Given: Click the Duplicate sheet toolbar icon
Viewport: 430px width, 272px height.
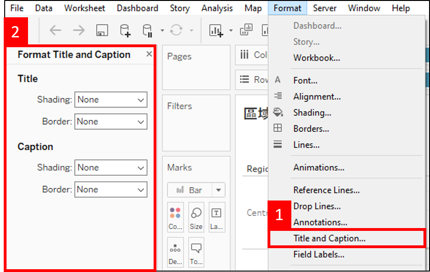Looking at the screenshot, I should 246,31.
